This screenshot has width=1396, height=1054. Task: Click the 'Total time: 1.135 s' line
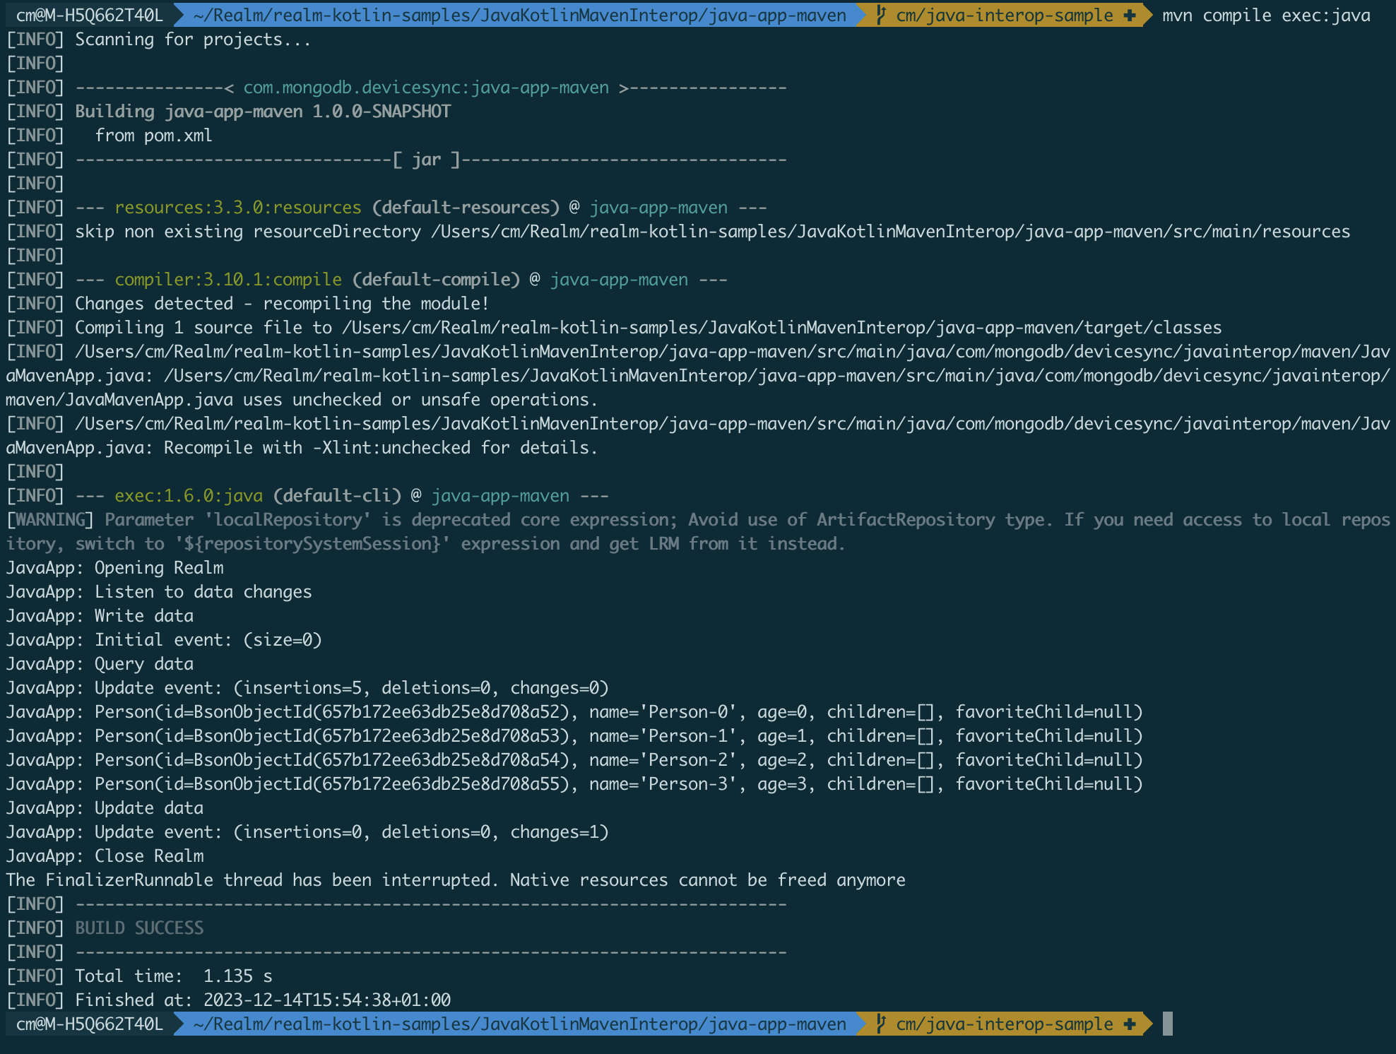tap(173, 976)
